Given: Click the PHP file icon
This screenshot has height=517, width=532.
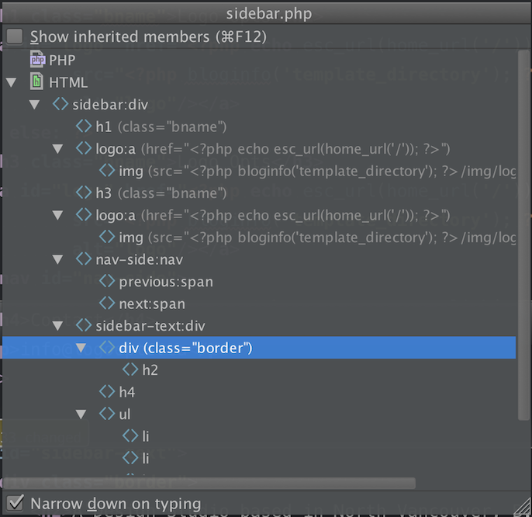Looking at the screenshot, I should point(37,60).
